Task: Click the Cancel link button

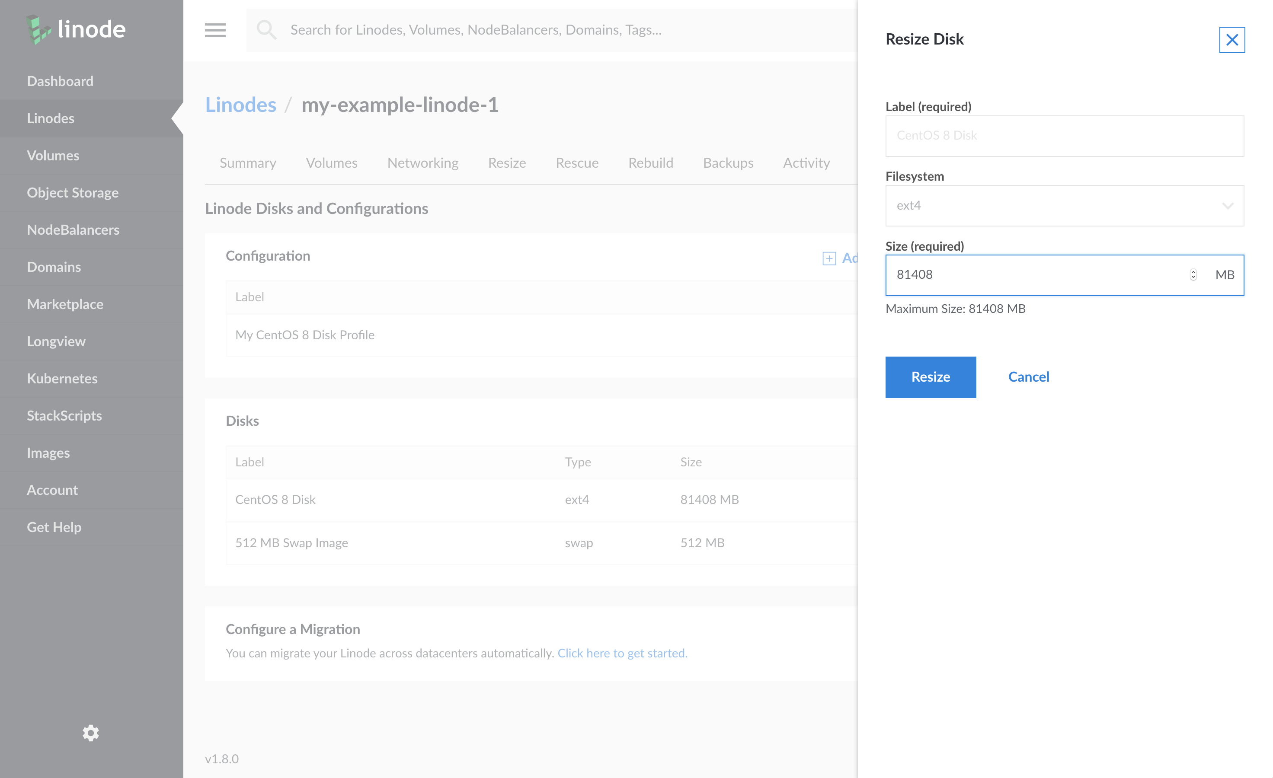Action: pos(1029,377)
